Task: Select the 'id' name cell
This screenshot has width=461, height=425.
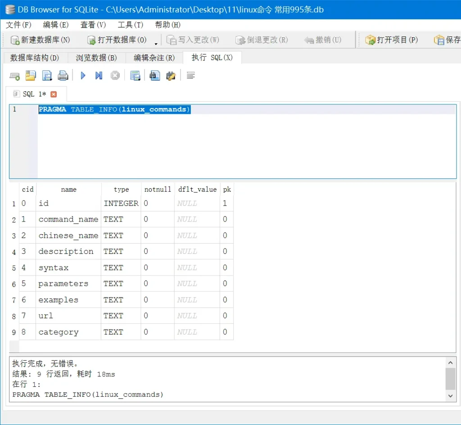Action: [68, 203]
